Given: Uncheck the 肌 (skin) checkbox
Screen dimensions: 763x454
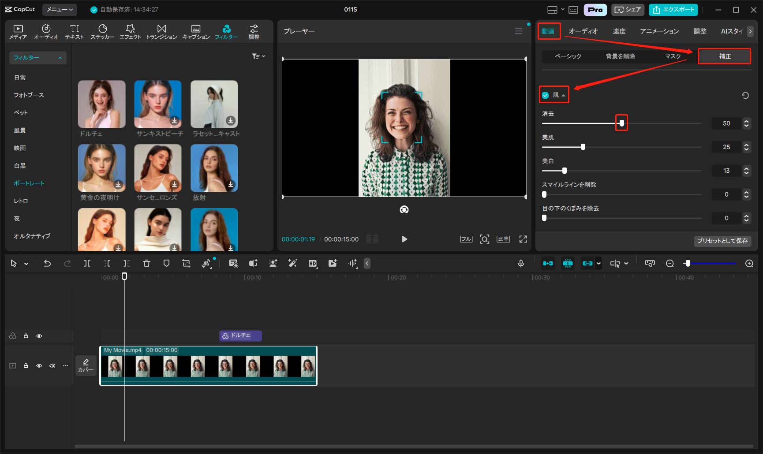Looking at the screenshot, I should 546,95.
